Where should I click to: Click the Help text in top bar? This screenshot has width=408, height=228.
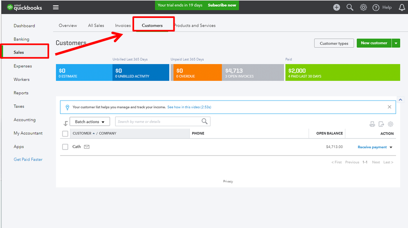pyautogui.click(x=387, y=7)
